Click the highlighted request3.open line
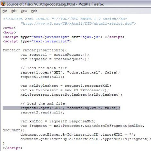This screenshot has height=151, width=151. (61, 108)
